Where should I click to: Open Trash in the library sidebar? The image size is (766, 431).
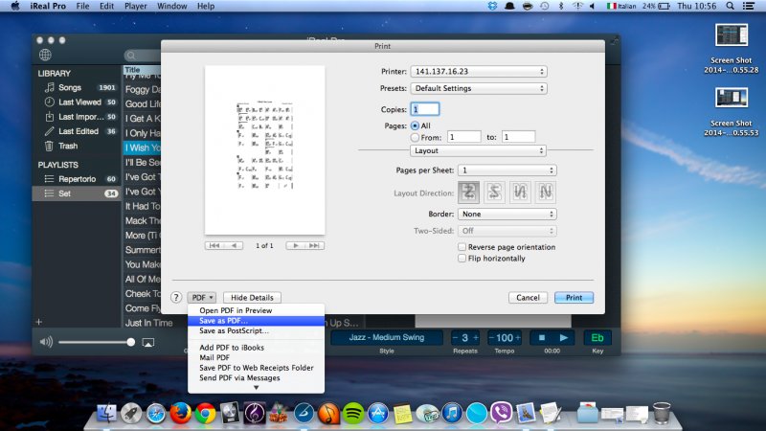(68, 146)
